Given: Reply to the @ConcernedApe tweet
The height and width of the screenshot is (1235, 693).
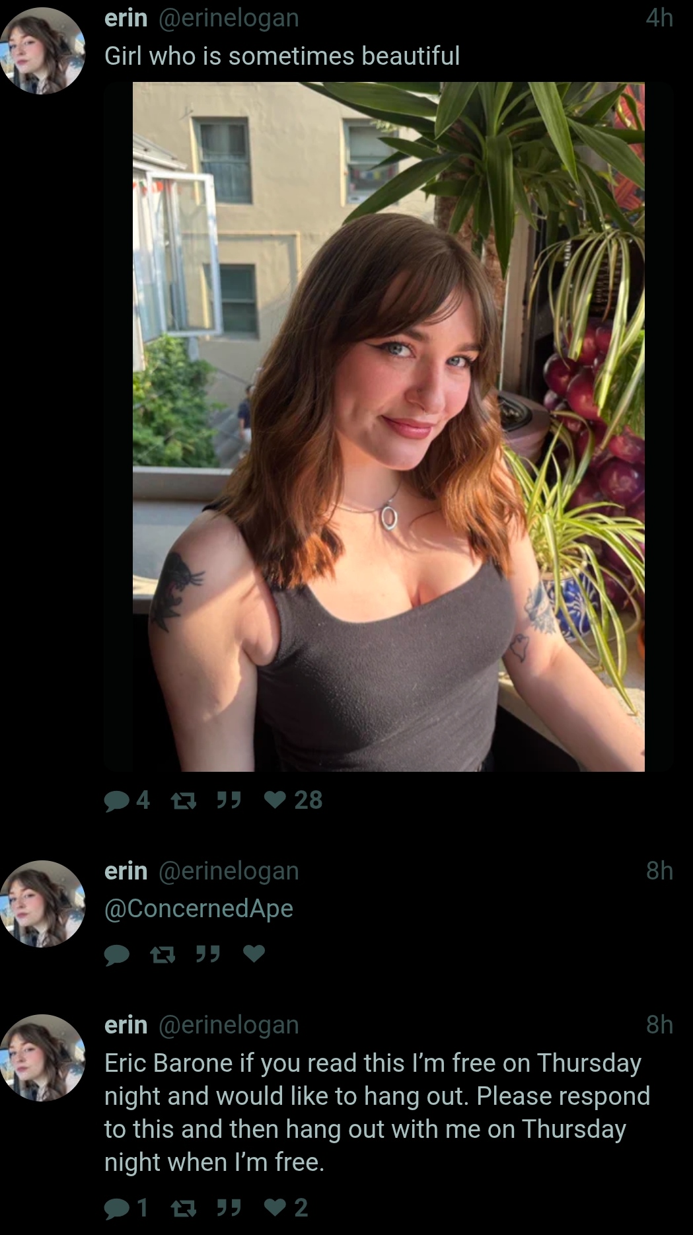Looking at the screenshot, I should (x=117, y=955).
